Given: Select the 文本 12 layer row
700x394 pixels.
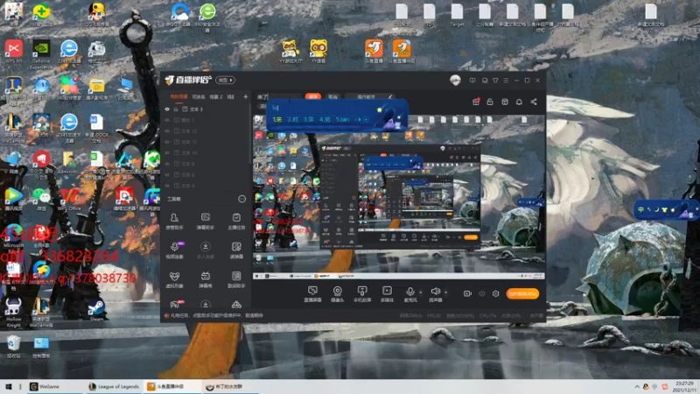Looking at the screenshot, I should (x=206, y=130).
